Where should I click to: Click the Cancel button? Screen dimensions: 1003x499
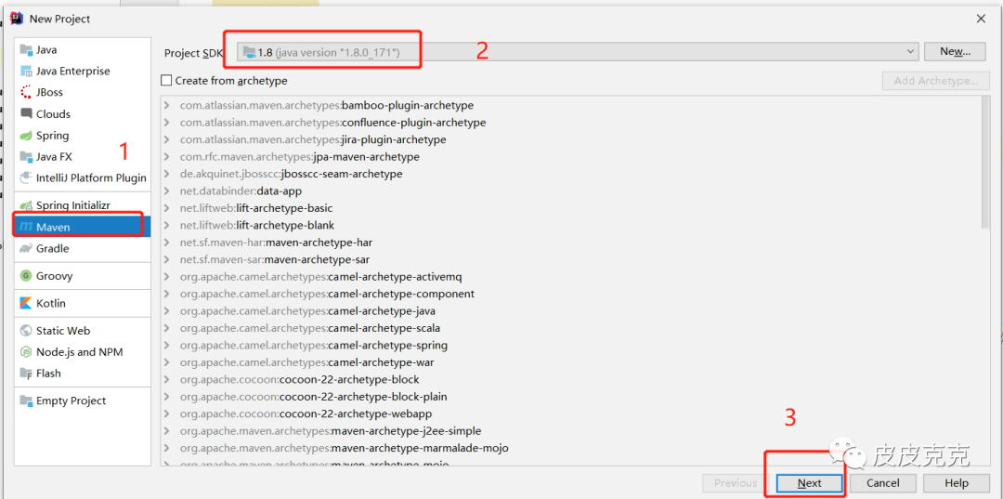coord(883,483)
